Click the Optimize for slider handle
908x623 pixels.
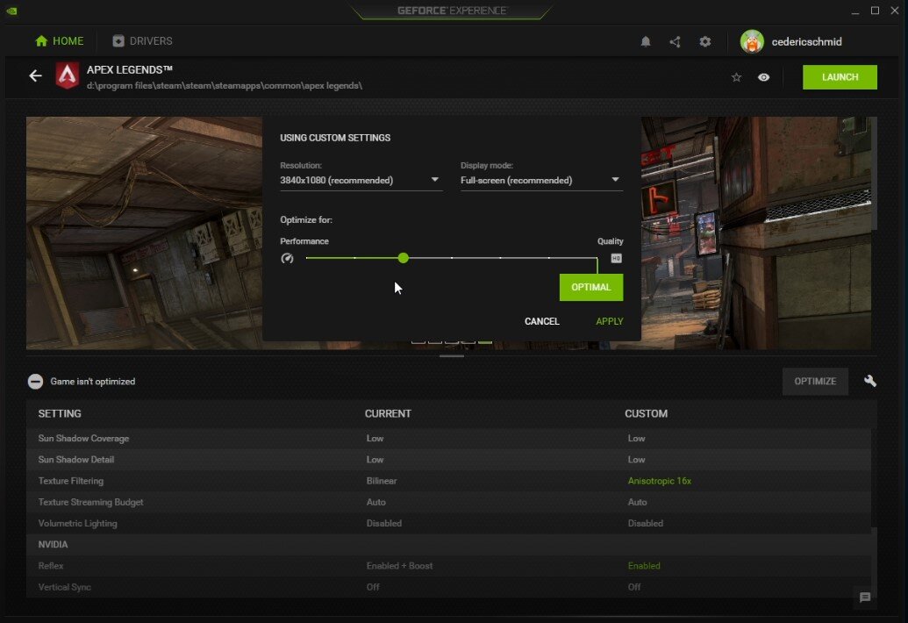[x=403, y=258]
